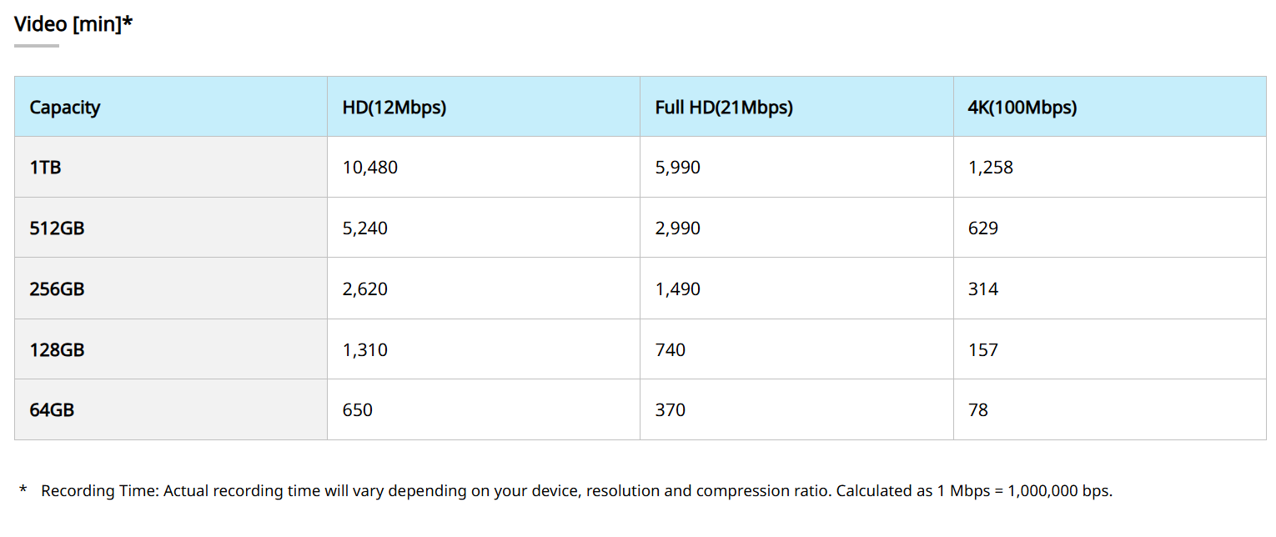Click the Capacity column header
The height and width of the screenshot is (537, 1276).
(x=65, y=108)
